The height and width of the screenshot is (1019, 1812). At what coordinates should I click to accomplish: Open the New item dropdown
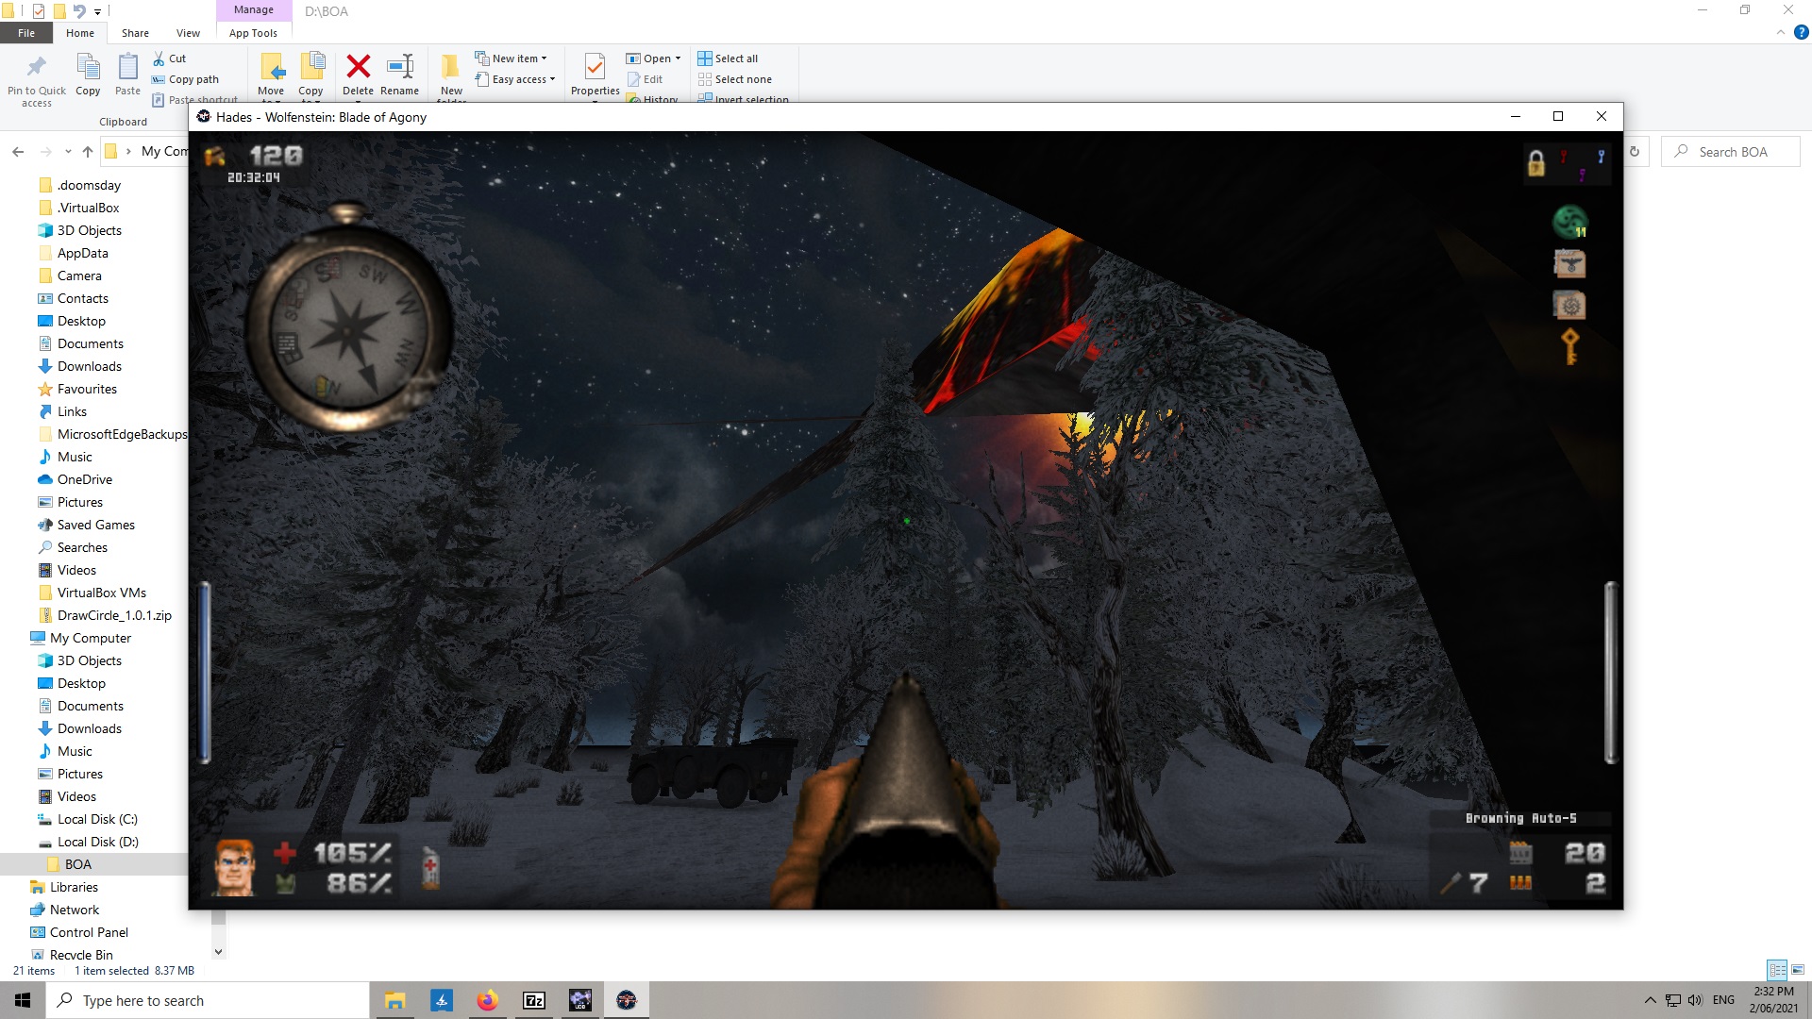[512, 58]
